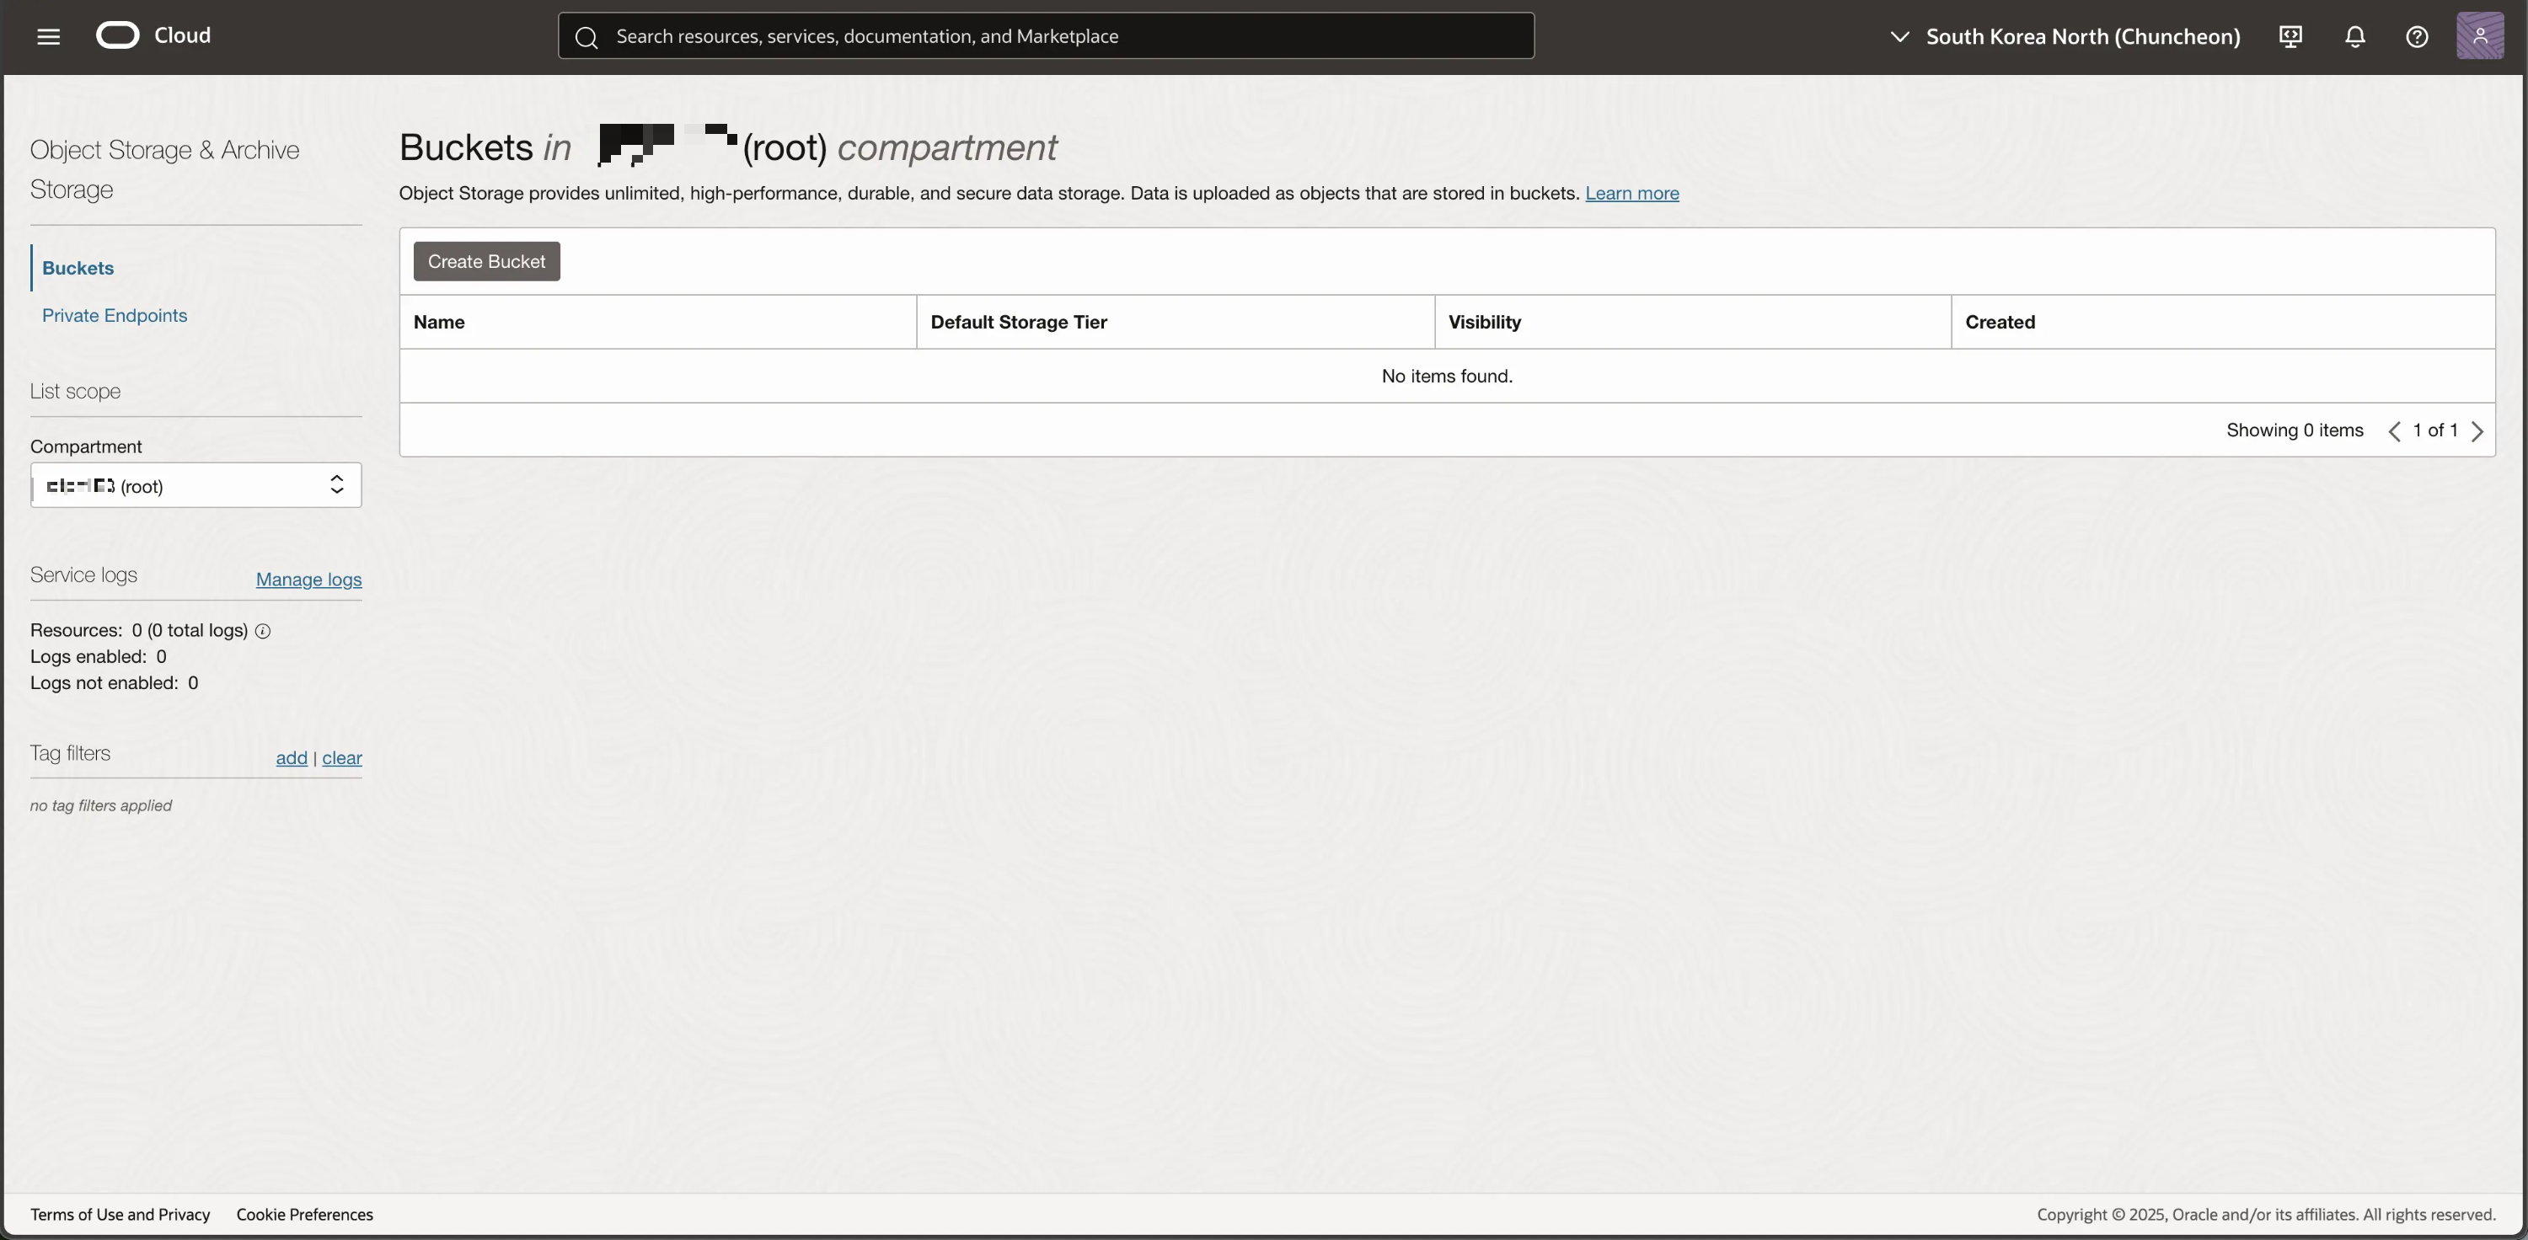This screenshot has height=1240, width=2528.
Task: Open the hamburger navigation menu
Action: tap(48, 36)
